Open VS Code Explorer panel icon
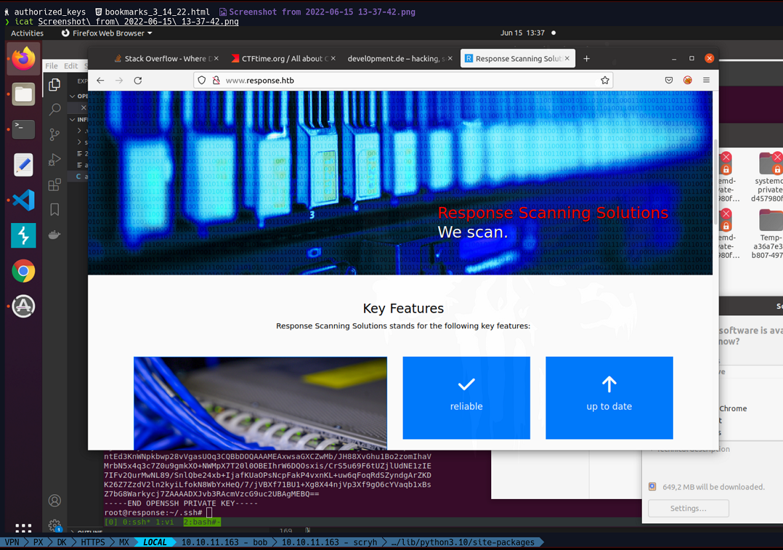This screenshot has height=550, width=783. pos(55,84)
